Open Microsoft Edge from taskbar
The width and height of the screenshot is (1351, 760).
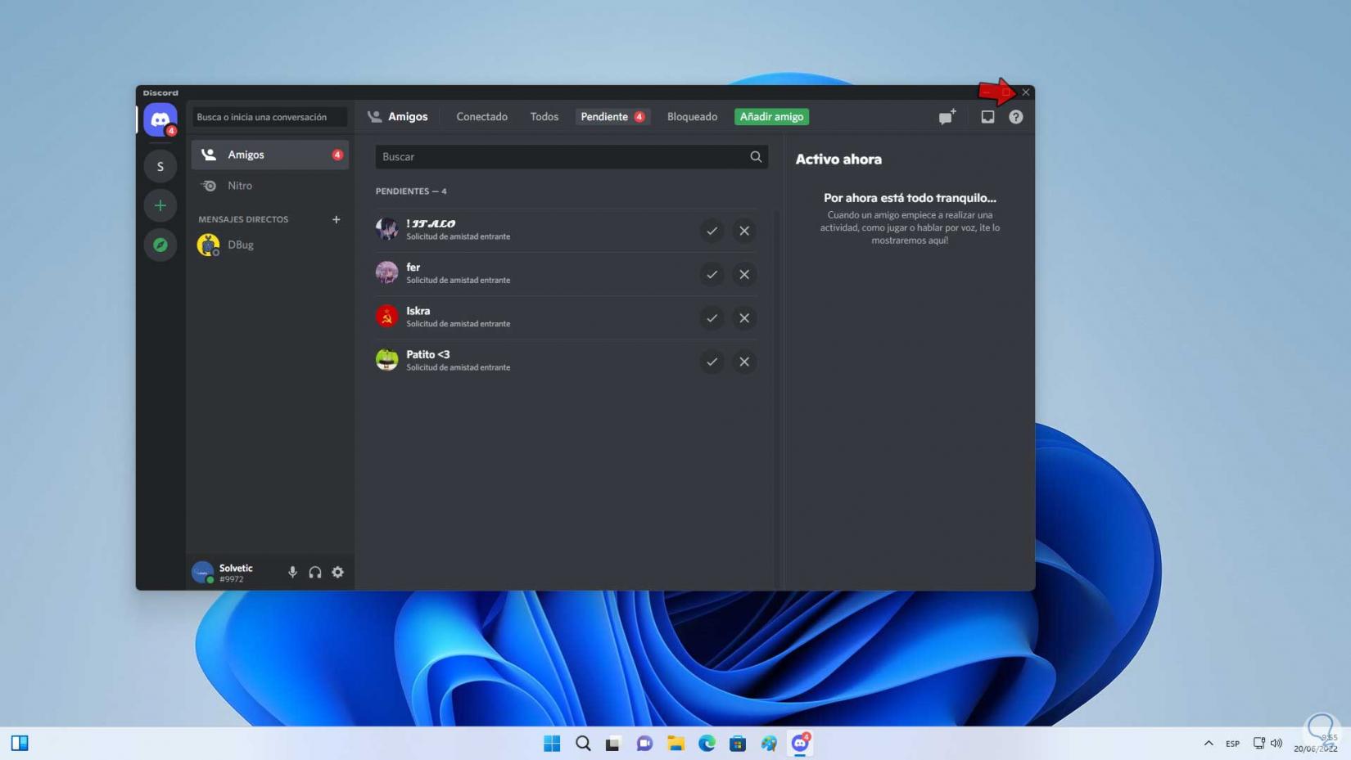tap(707, 743)
